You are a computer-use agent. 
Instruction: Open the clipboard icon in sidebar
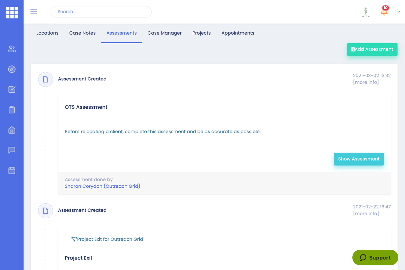(12, 110)
